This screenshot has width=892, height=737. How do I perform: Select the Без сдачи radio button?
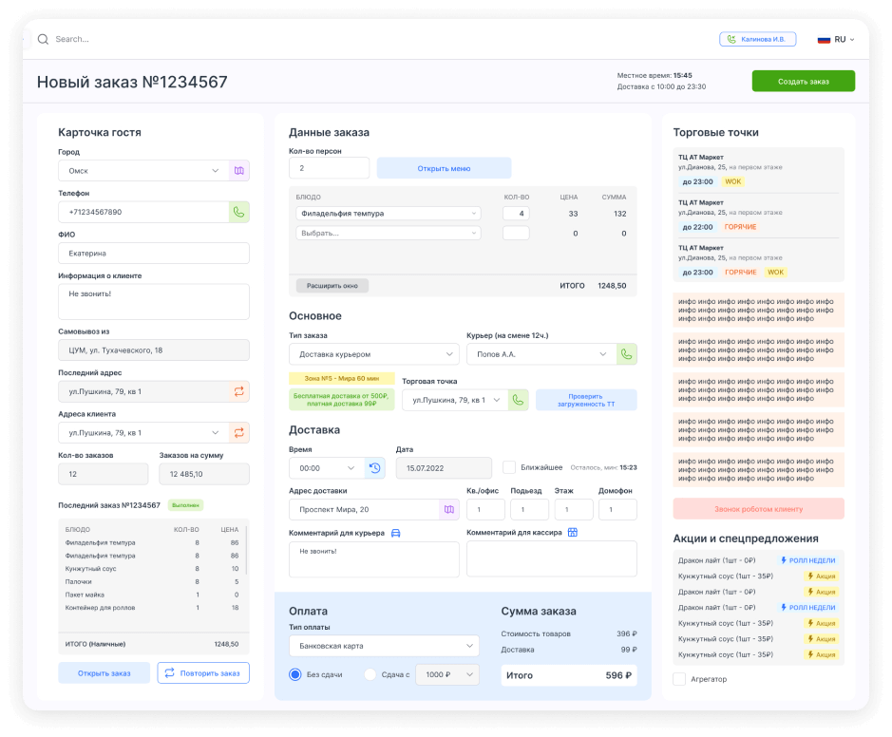coord(295,674)
